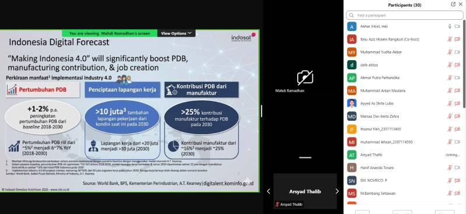This screenshot has width=467, height=214.
Task: Click Hanif Ananda Tovani's muted mic icon
Action: (449, 167)
